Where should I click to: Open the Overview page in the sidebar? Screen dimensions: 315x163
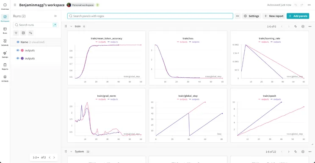(5, 6)
